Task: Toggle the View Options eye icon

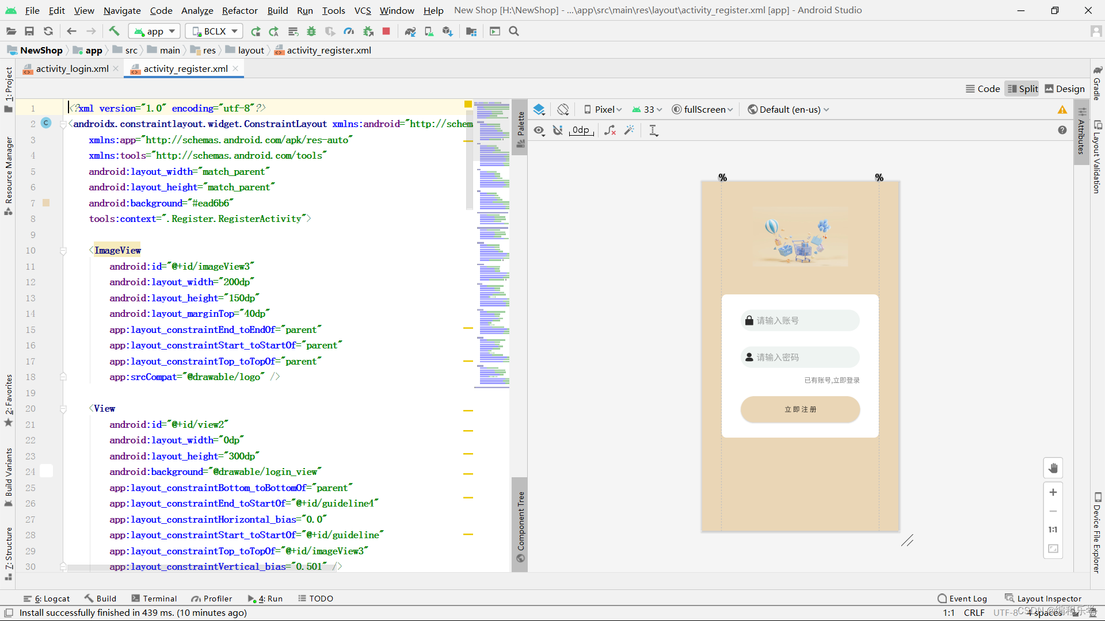Action: click(539, 131)
